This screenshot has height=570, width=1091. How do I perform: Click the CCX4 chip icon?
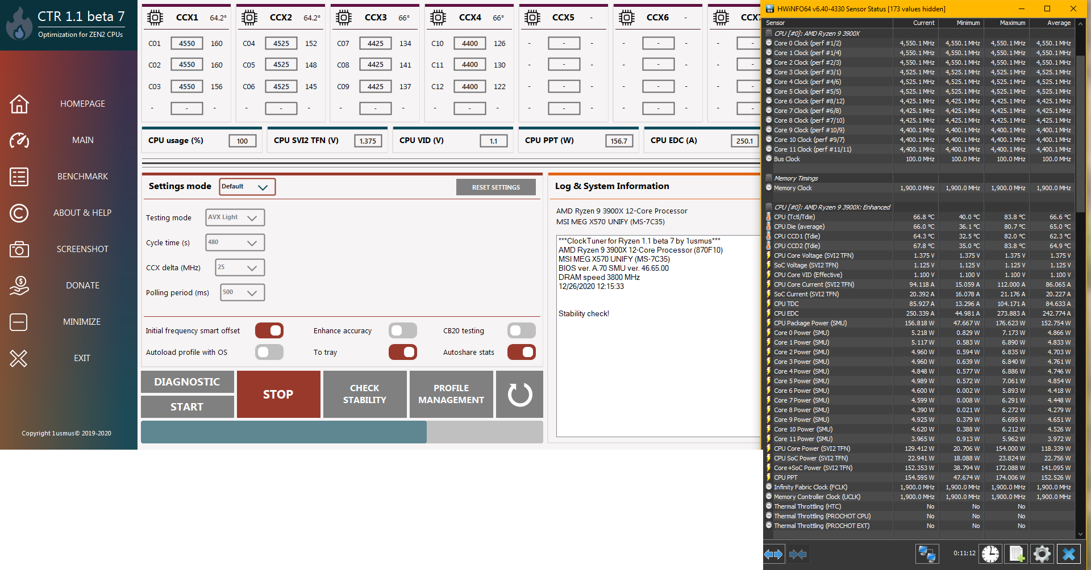click(438, 18)
